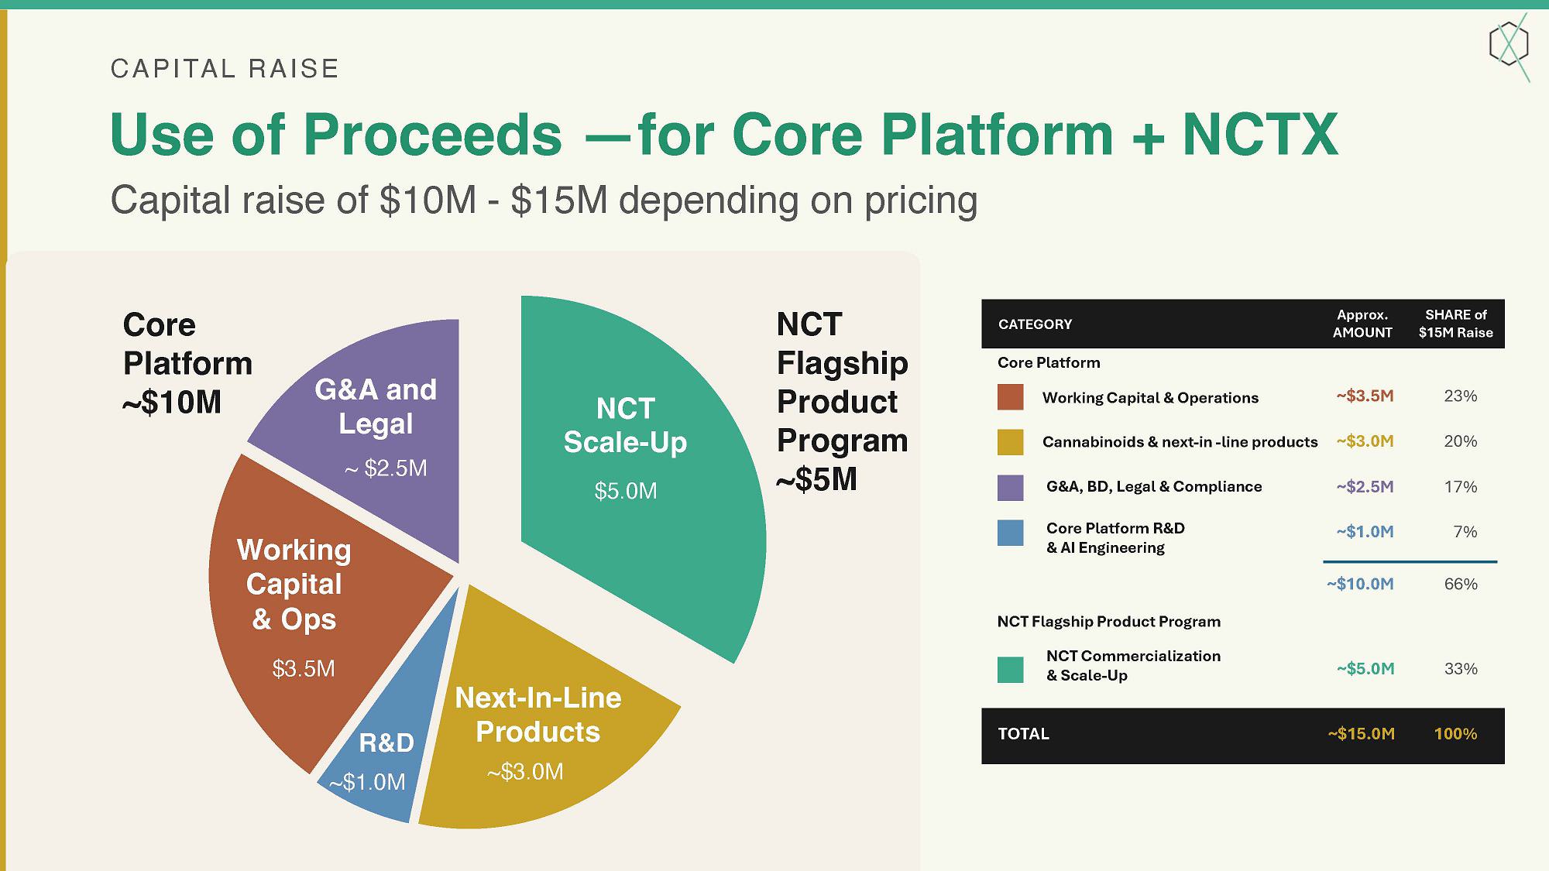Click the purple G&A legend swatch
The width and height of the screenshot is (1549, 871).
coord(1010,488)
